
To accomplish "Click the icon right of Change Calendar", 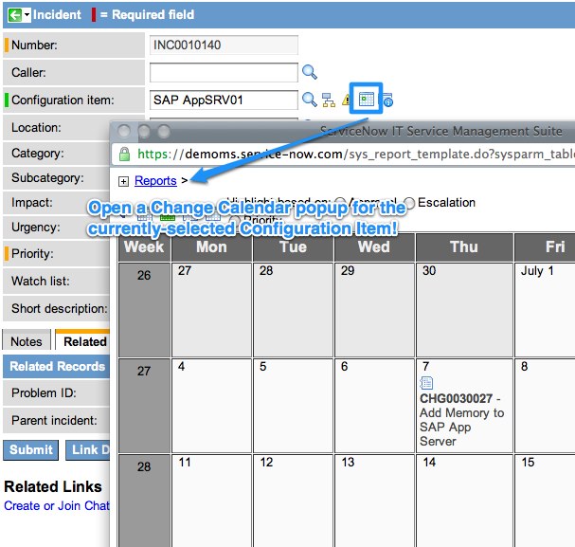I will [x=387, y=100].
